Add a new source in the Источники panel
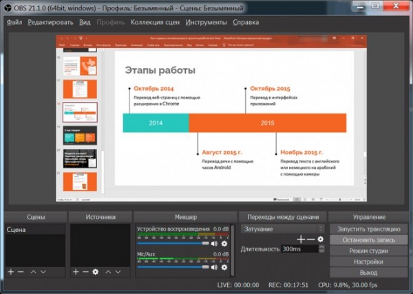The height and width of the screenshot is (294, 413). (x=76, y=272)
